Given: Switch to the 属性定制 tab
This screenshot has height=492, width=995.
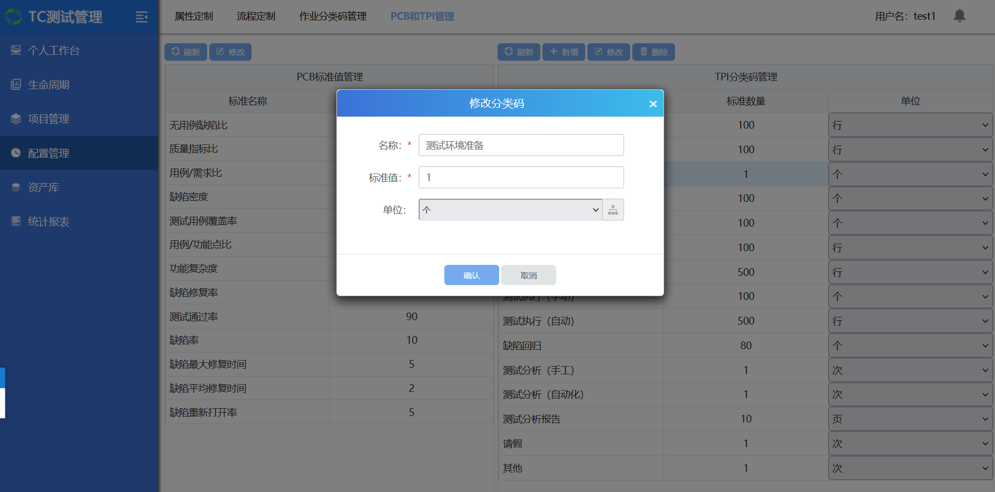Looking at the screenshot, I should point(193,16).
